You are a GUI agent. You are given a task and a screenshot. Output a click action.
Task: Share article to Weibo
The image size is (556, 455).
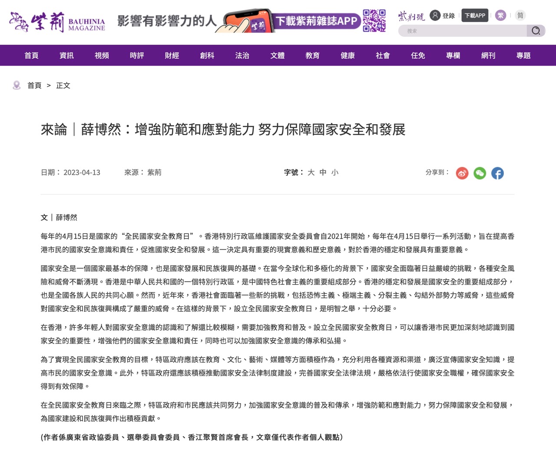point(462,173)
